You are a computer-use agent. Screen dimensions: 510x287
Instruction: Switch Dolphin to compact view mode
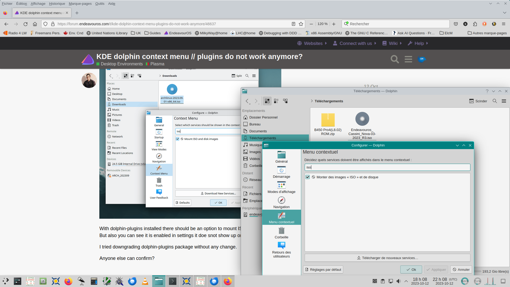(x=276, y=101)
